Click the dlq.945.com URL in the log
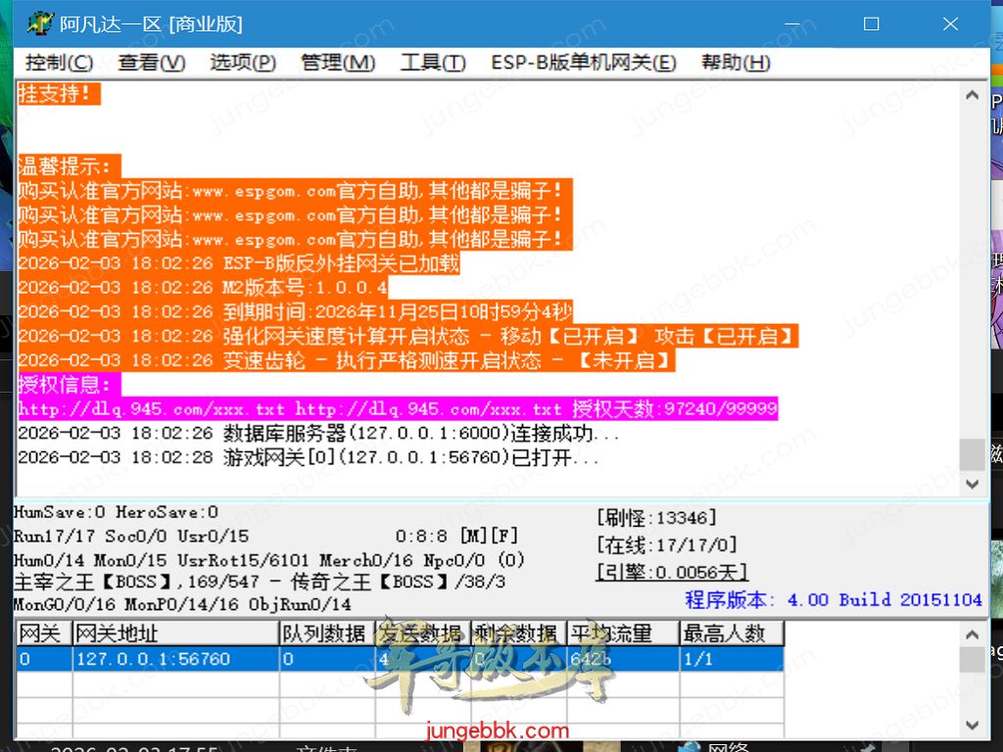The width and height of the screenshot is (1003, 752). (152, 409)
